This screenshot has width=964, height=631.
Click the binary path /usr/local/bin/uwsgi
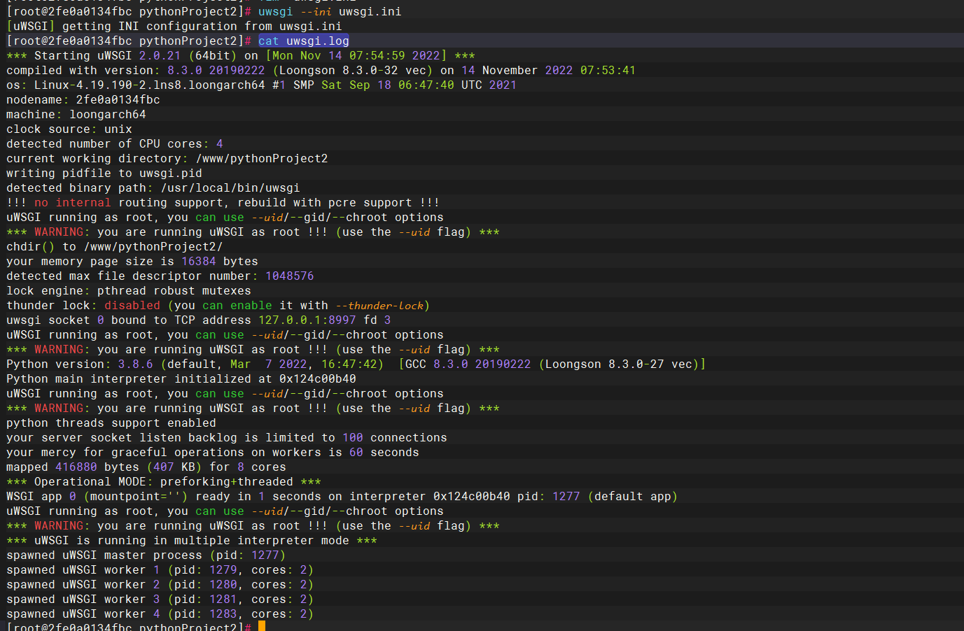[230, 187]
